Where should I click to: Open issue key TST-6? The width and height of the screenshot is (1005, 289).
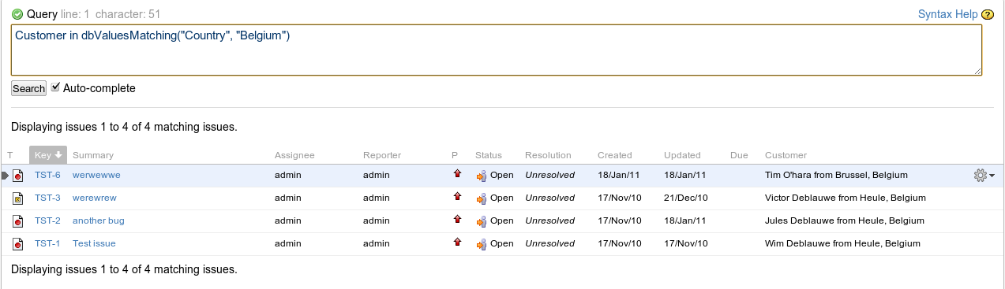click(47, 175)
